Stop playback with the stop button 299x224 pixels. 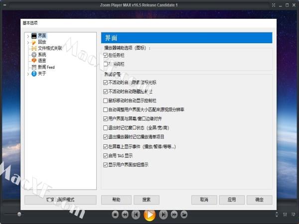point(115,215)
